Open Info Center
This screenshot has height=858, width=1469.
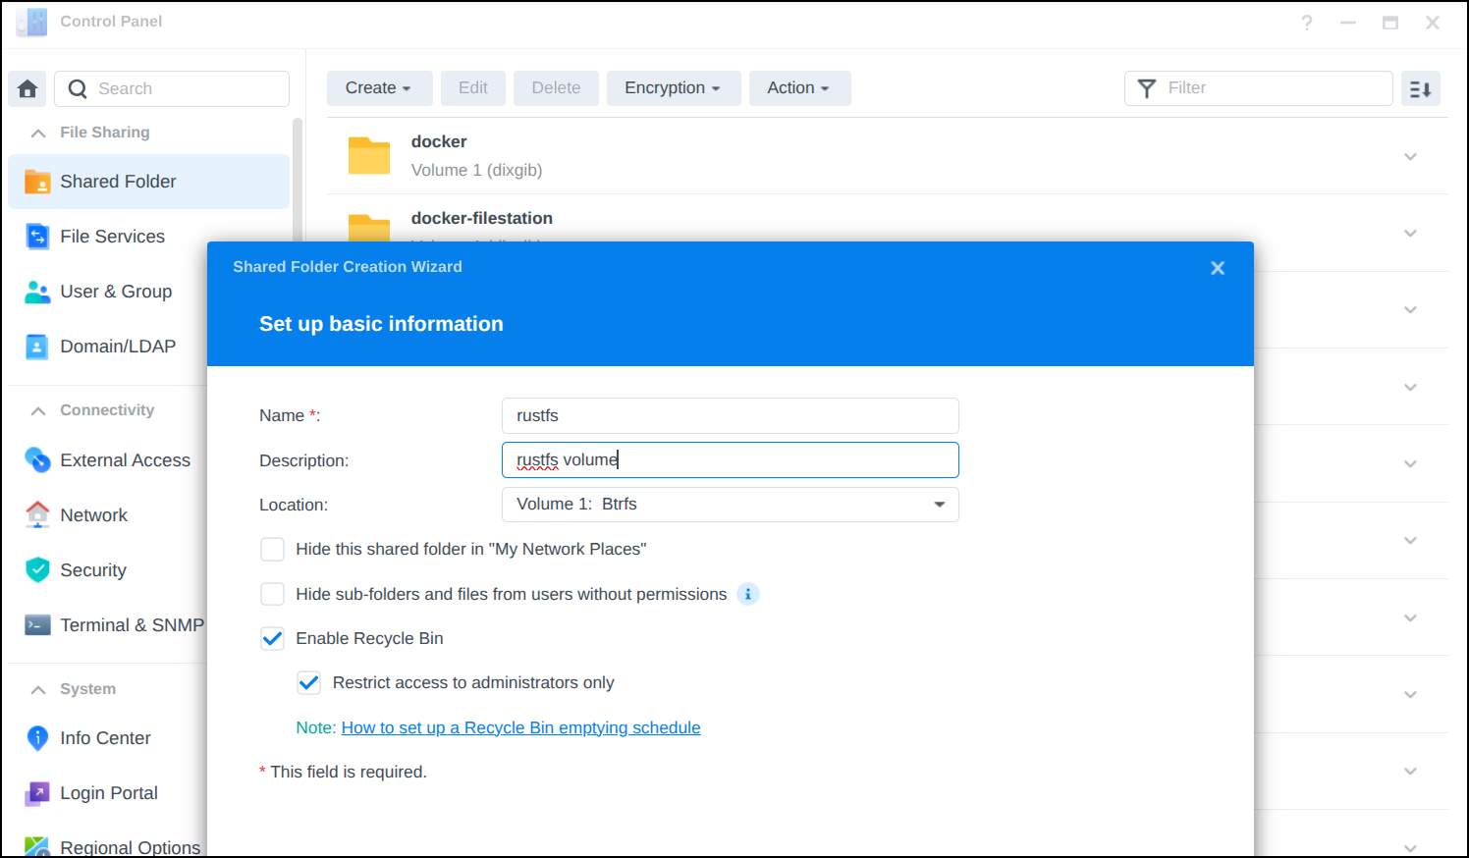click(105, 738)
